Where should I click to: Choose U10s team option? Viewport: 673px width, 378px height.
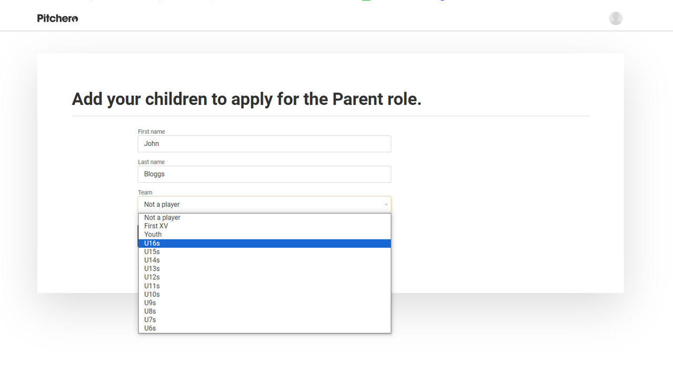(152, 294)
